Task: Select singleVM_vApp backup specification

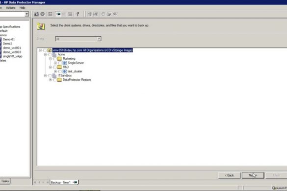Action: point(13,56)
